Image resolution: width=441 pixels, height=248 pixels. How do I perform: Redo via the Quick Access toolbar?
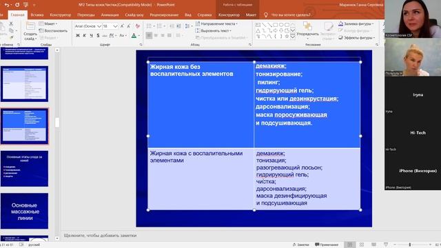click(x=17, y=5)
